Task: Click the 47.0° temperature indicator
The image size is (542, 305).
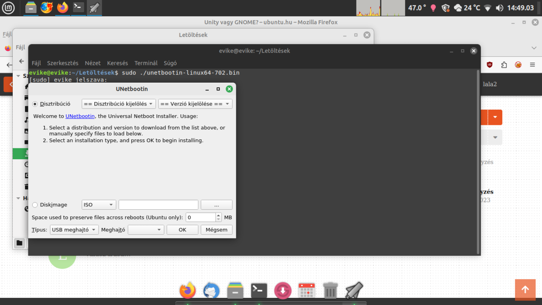Action: click(417, 8)
